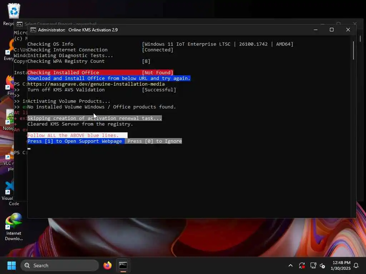The height and width of the screenshot is (274, 366).
Task: Select the command prompt taskbar icon
Action: click(123, 265)
